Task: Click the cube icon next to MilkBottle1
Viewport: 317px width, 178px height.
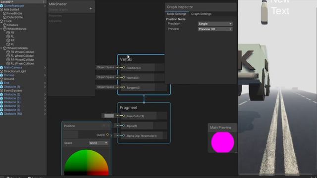Action: (1, 10)
